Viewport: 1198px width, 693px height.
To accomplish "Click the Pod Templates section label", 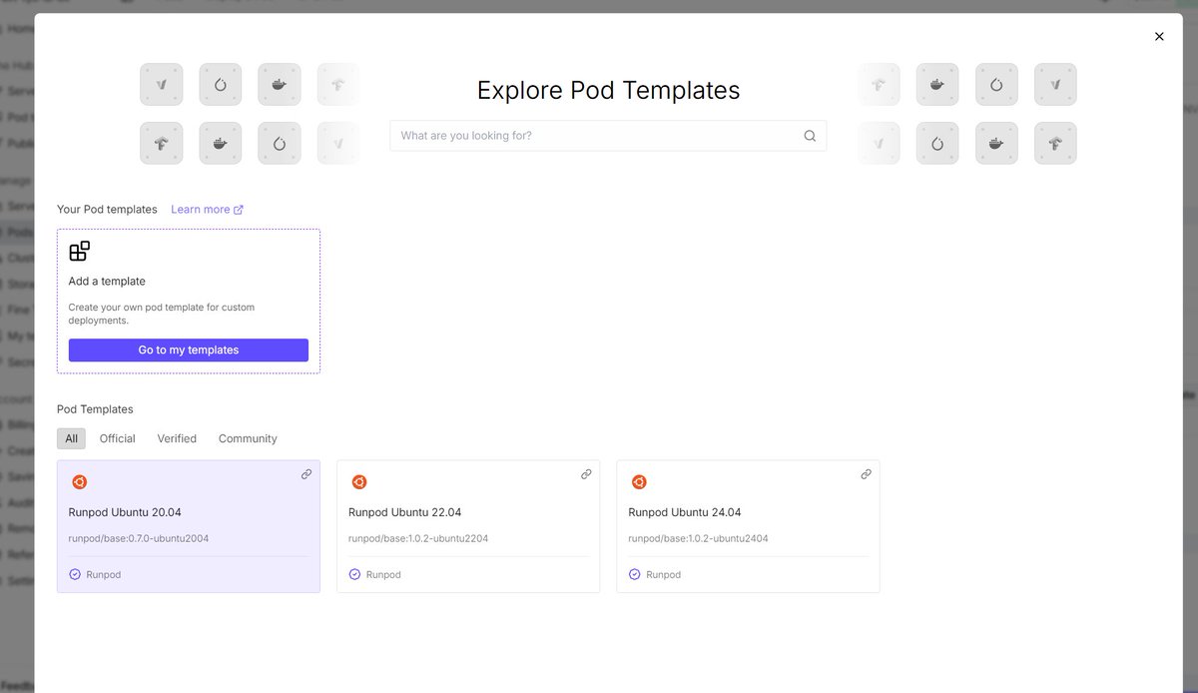I will pyautogui.click(x=95, y=409).
